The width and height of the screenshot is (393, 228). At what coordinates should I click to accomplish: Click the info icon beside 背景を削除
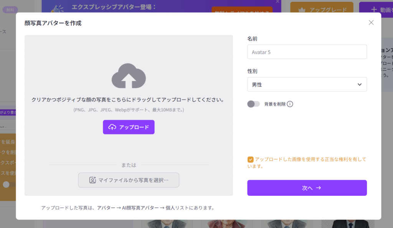coord(290,104)
